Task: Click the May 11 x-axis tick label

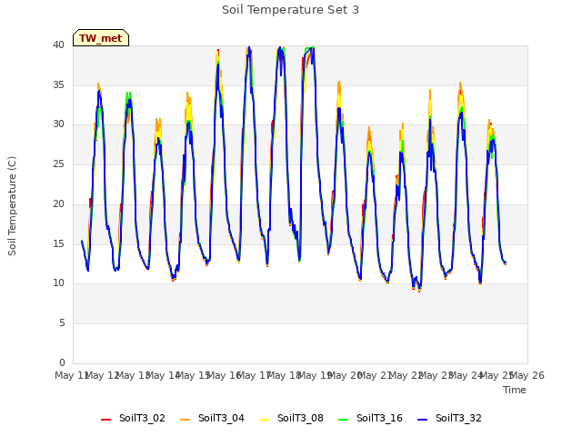Action: click(71, 375)
